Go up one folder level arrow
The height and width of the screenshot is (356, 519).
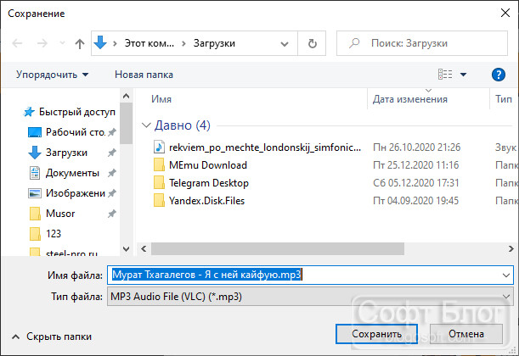pyautogui.click(x=80, y=43)
